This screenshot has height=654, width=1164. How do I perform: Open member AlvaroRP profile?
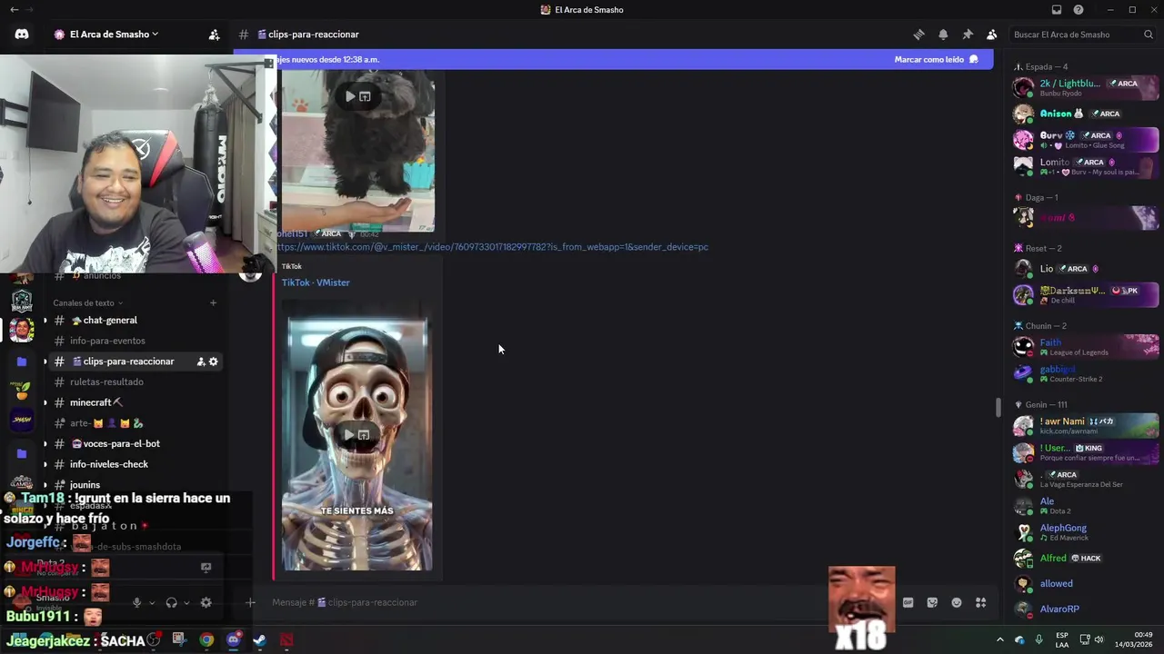coord(1086,609)
